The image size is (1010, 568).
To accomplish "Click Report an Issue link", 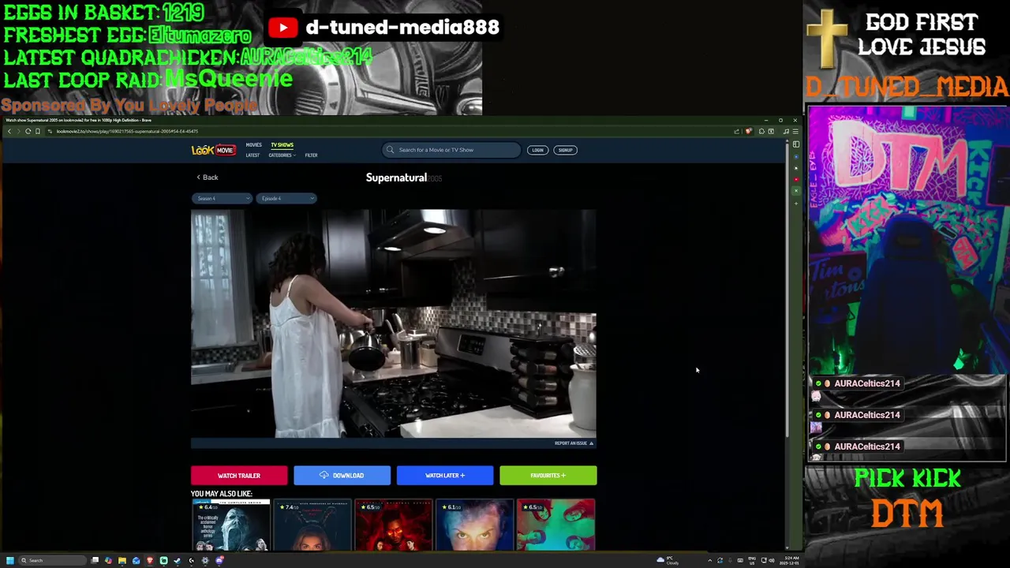I will pos(574,443).
